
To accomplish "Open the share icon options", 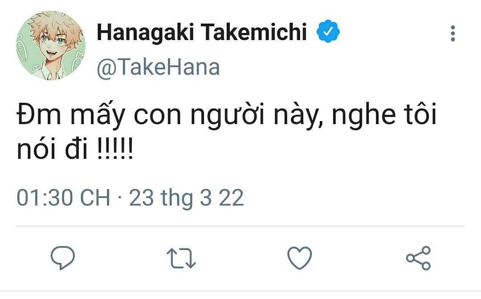I will tap(418, 258).
